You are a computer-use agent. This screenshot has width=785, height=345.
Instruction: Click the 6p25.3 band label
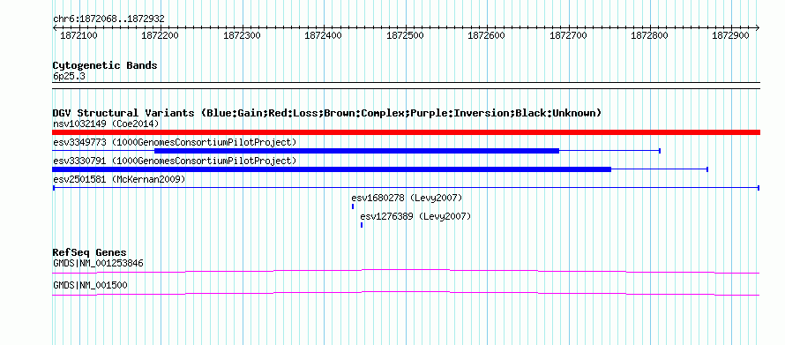coord(68,77)
